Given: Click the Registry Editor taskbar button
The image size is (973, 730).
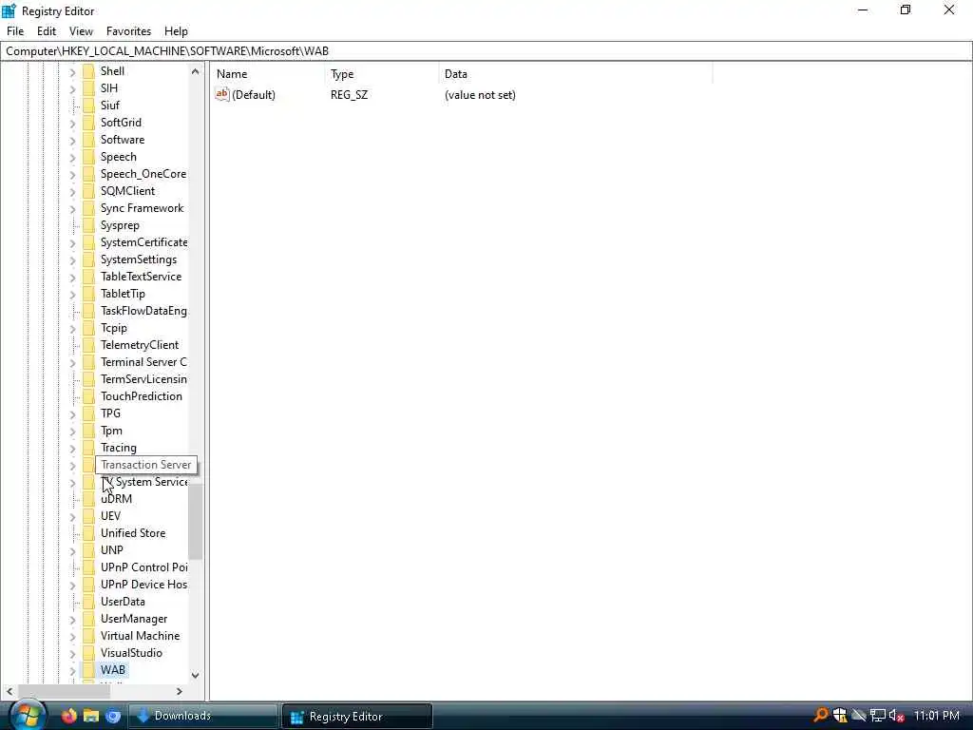Looking at the screenshot, I should (x=357, y=717).
